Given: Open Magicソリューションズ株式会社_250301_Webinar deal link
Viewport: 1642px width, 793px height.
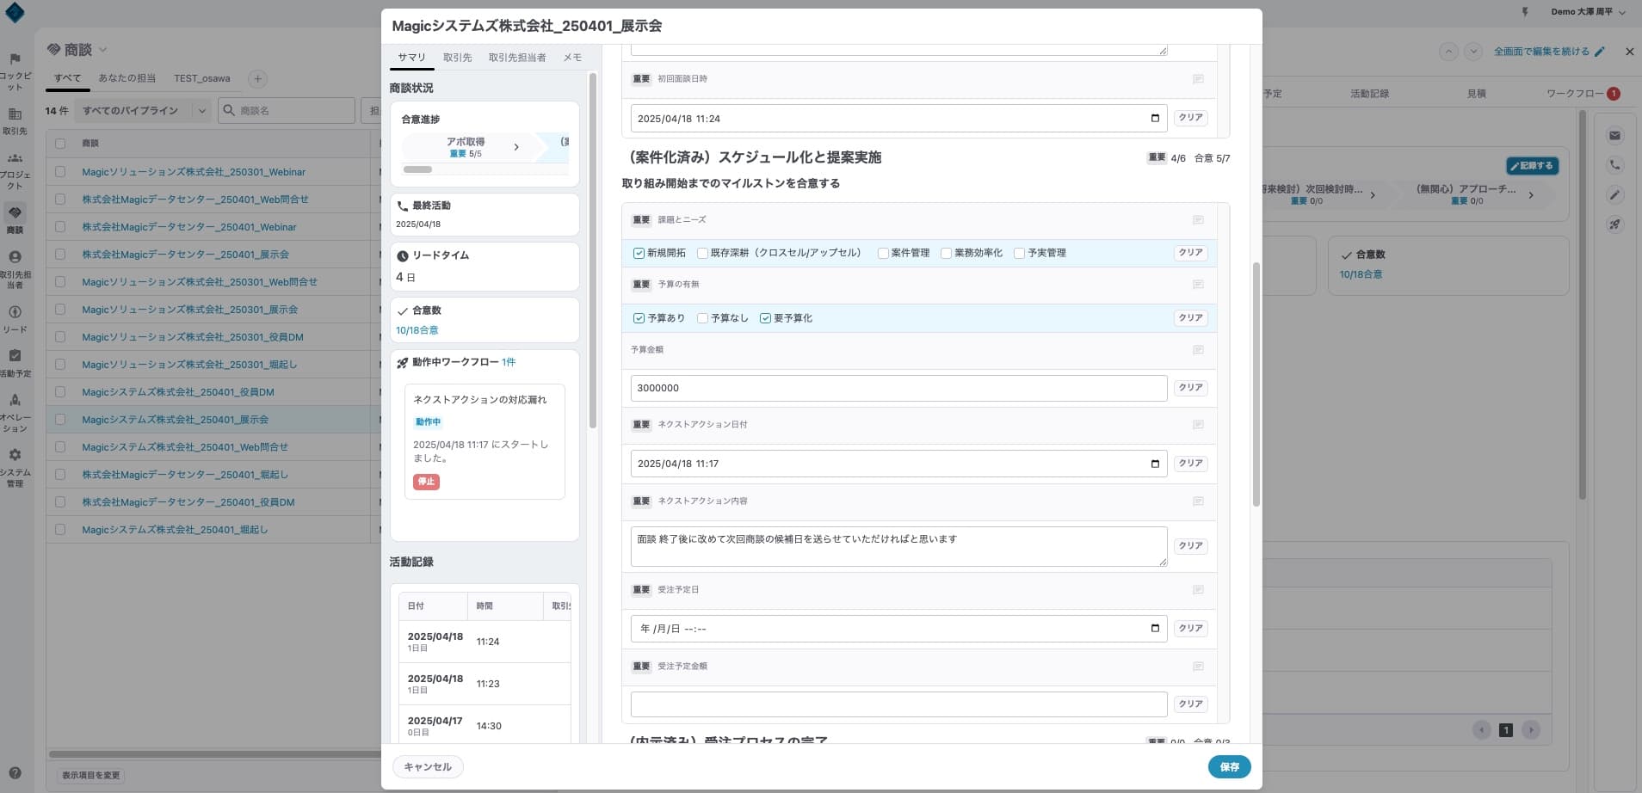Looking at the screenshot, I should [x=194, y=172].
